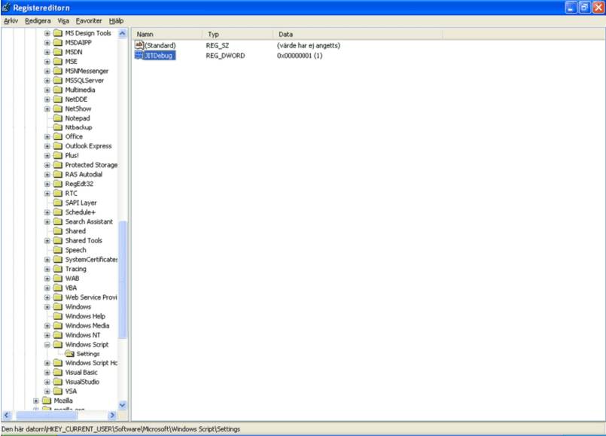Click the Registry Editor title bar icon
This screenshot has width=606, height=436.
point(7,7)
